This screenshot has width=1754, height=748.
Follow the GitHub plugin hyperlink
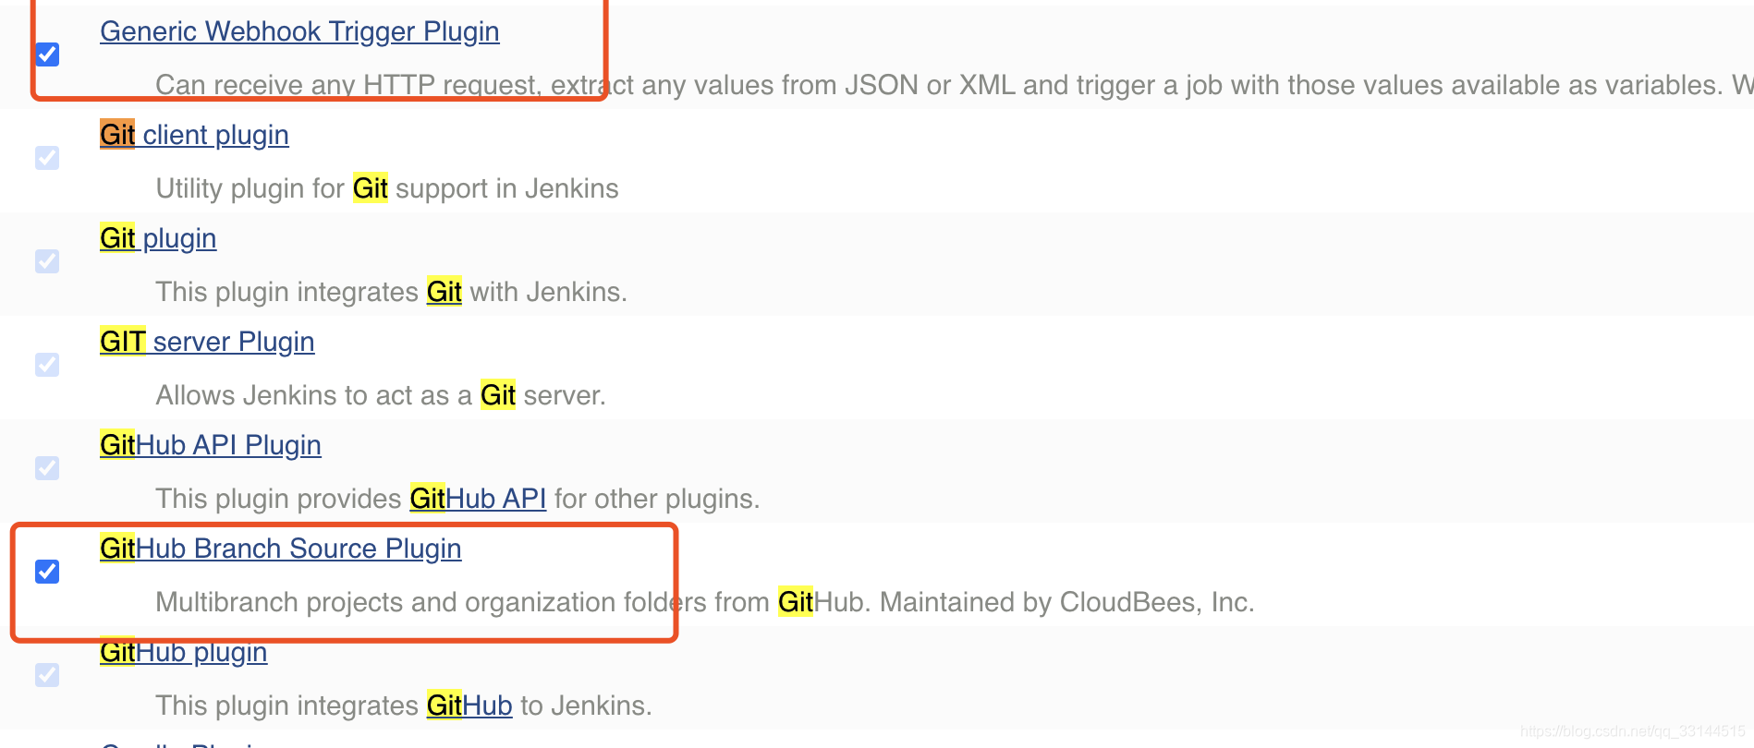click(183, 652)
